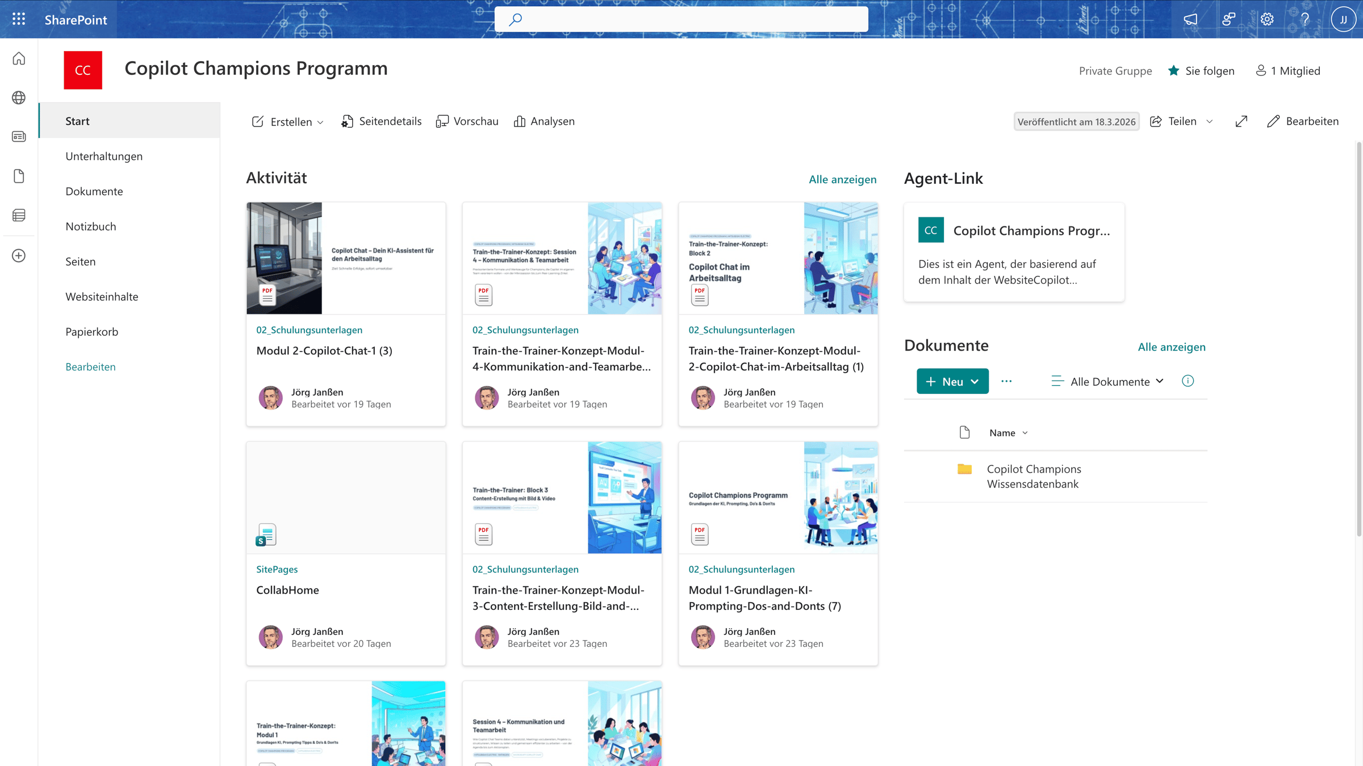Viewport: 1363px width, 766px height.
Task: Open the Teilen dropdown chevron
Action: click(x=1210, y=121)
